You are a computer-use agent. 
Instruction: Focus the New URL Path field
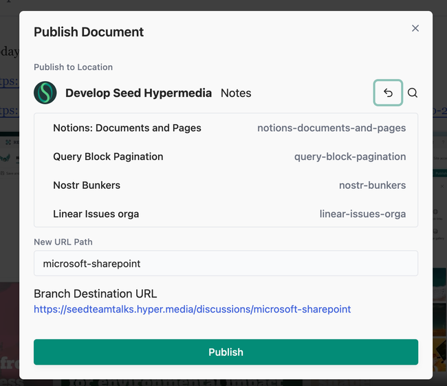pyautogui.click(x=226, y=263)
